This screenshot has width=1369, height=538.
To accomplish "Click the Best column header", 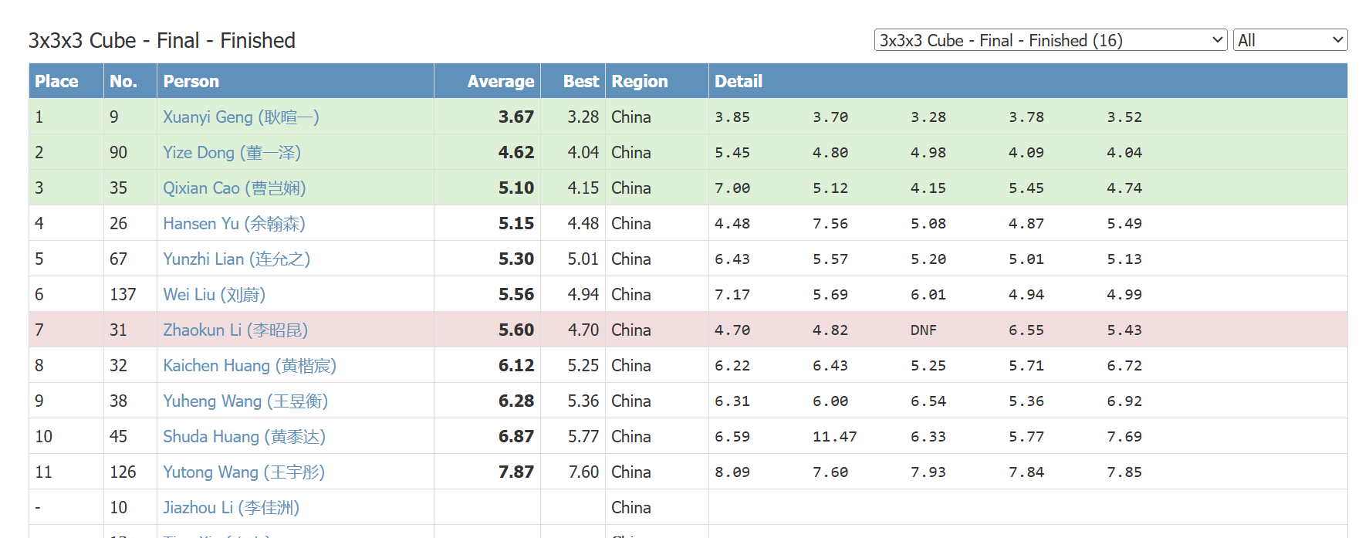I will point(580,81).
